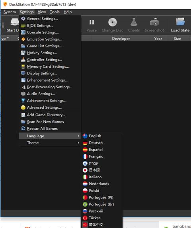Select the Hebrew language entry

click(102, 163)
